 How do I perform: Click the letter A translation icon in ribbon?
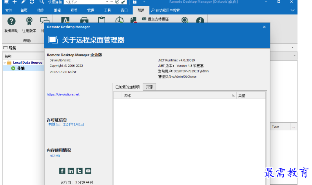click(x=65, y=20)
